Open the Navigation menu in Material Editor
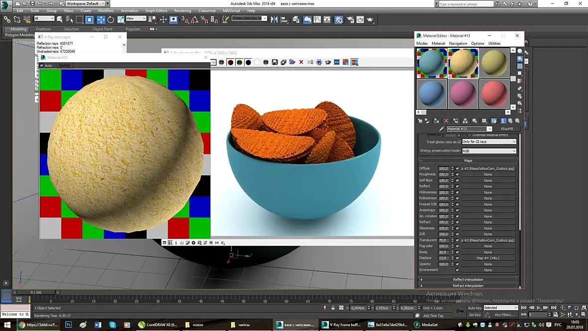Image resolution: width=588 pixels, height=331 pixels. [457, 43]
